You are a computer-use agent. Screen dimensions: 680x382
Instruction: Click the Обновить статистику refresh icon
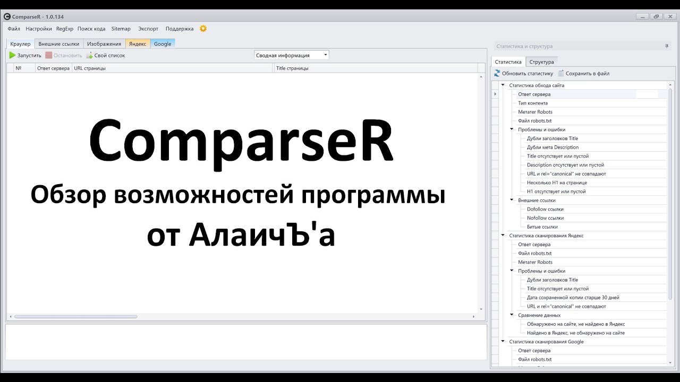point(497,73)
